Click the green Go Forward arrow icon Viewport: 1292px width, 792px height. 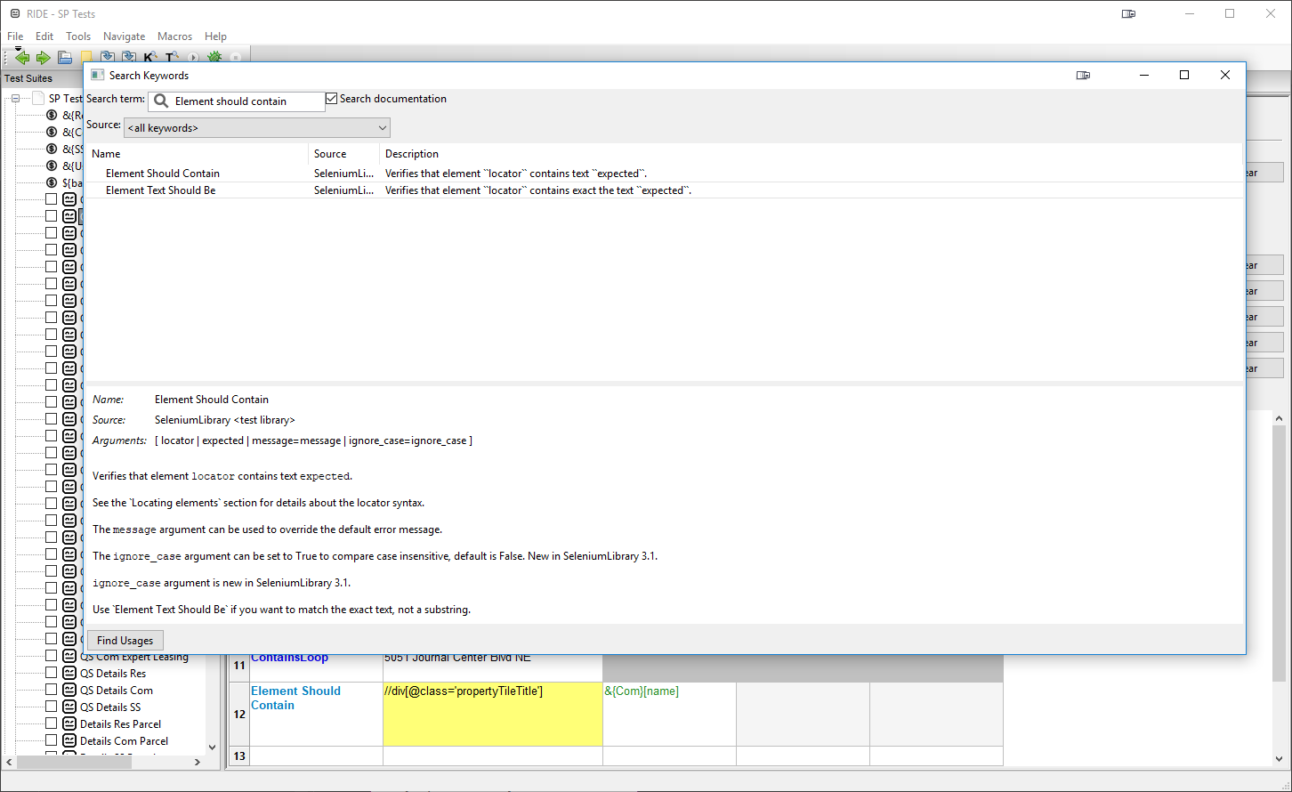point(43,58)
